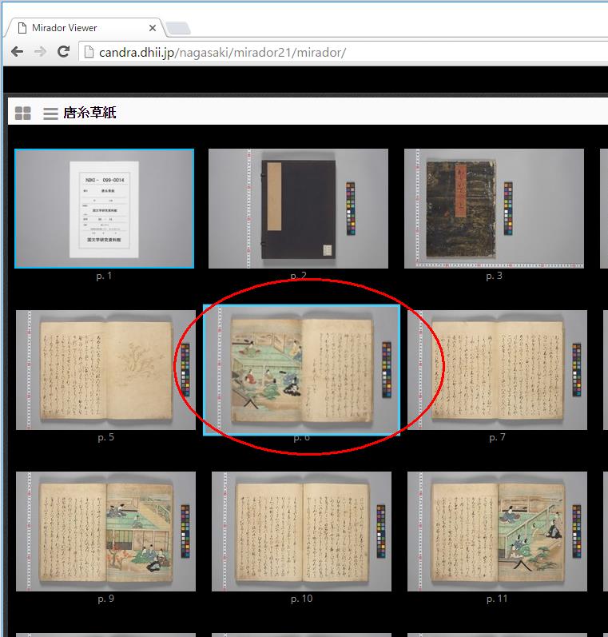The image size is (608, 637).
Task: Click the browser Forward arrow
Action: point(40,52)
